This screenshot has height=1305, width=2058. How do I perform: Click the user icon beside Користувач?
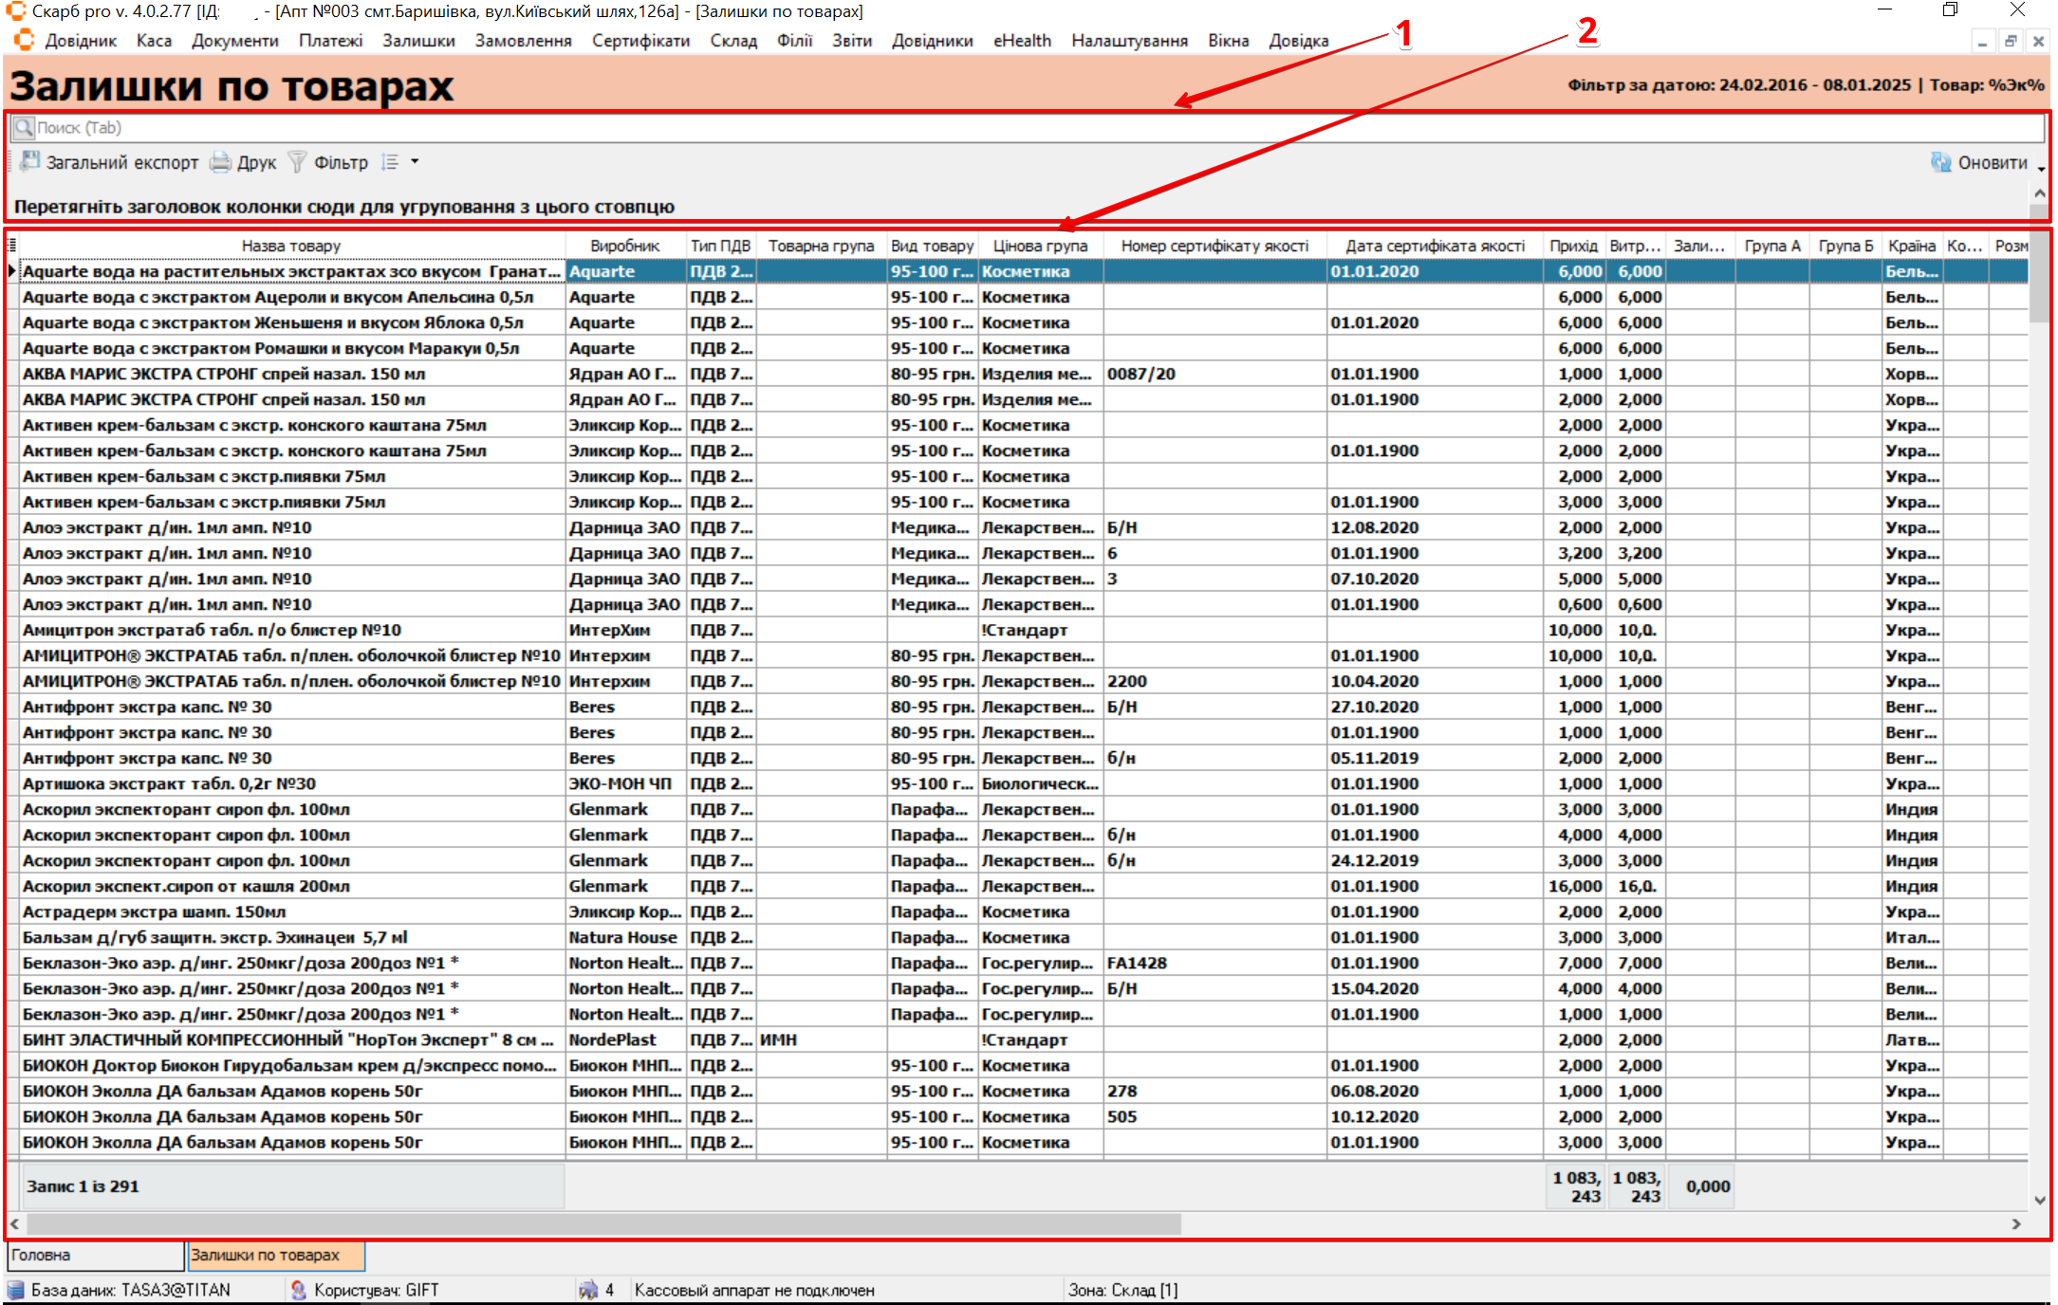click(x=299, y=1290)
